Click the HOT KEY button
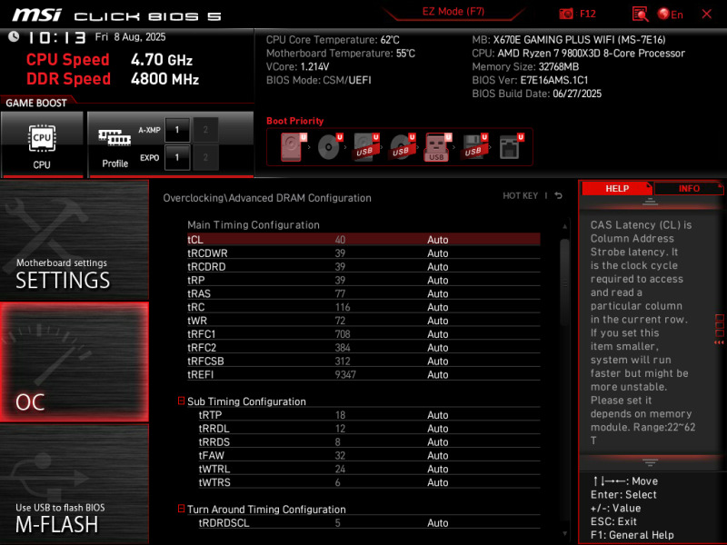The height and width of the screenshot is (545, 727). pyautogui.click(x=520, y=196)
